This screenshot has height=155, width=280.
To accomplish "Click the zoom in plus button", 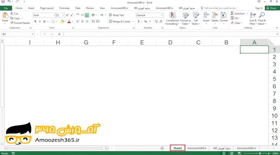I will (269, 153).
